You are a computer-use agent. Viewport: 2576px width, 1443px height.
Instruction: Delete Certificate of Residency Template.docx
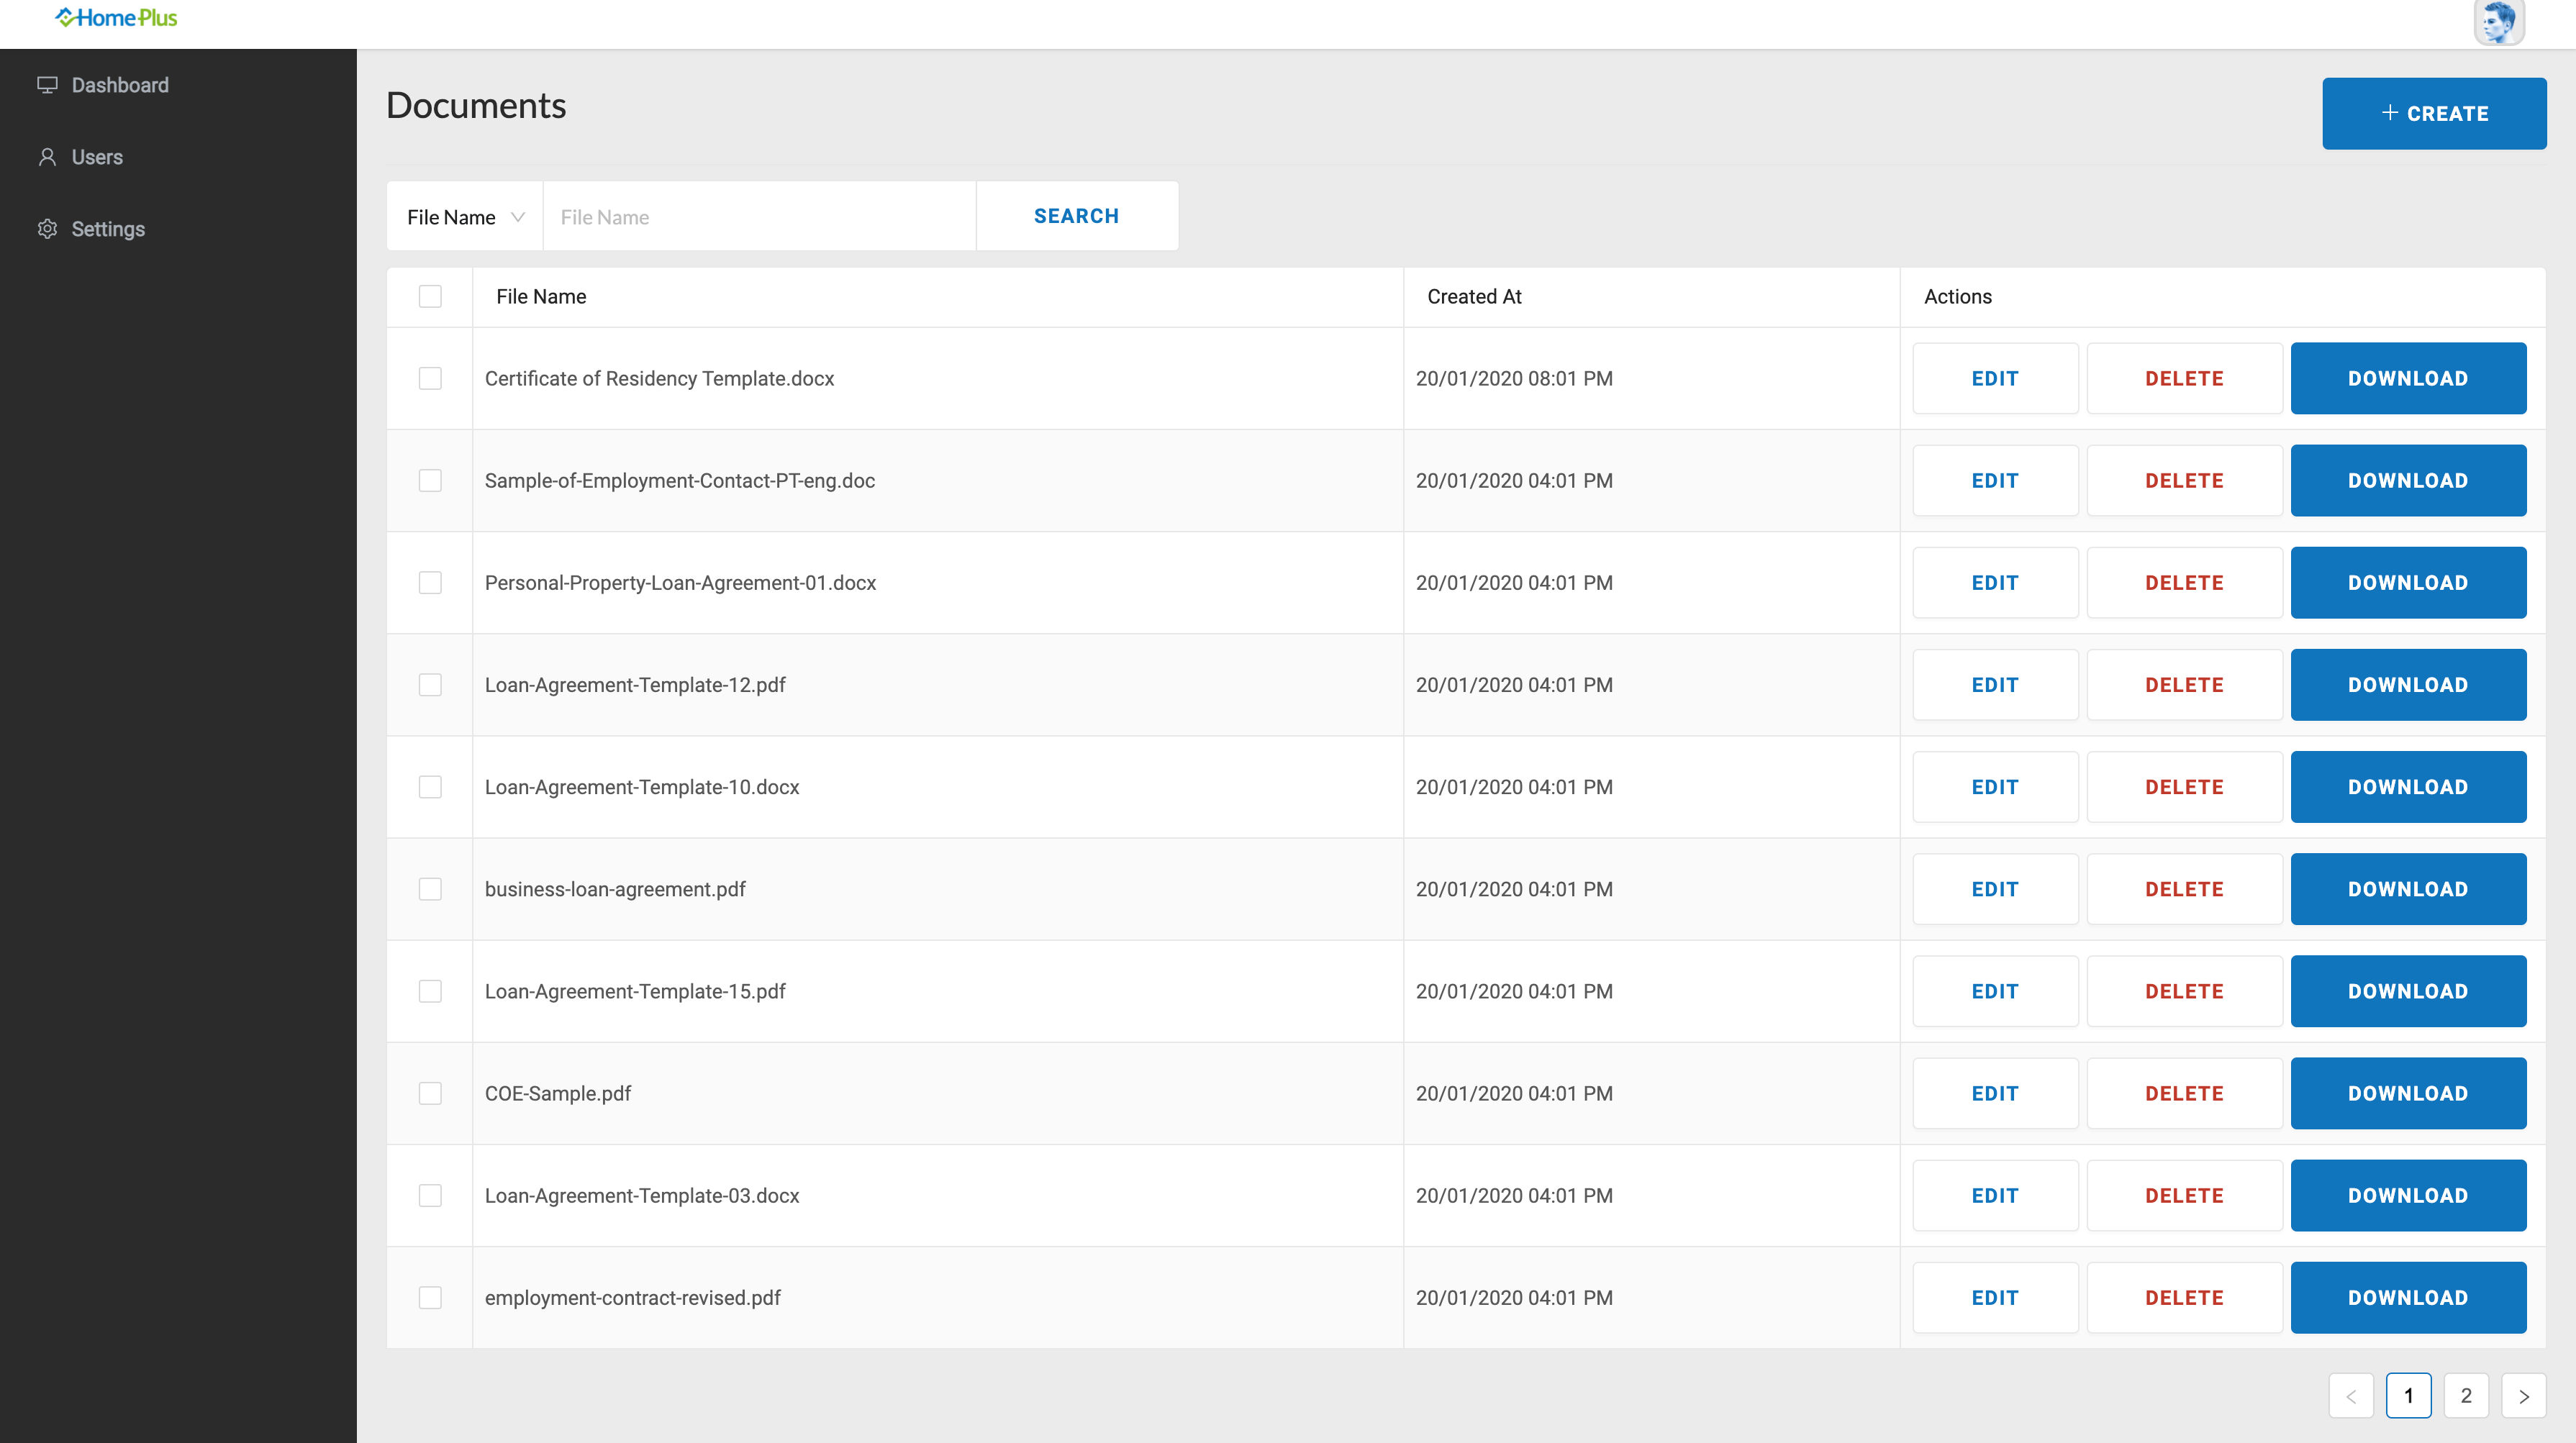[x=2184, y=378]
